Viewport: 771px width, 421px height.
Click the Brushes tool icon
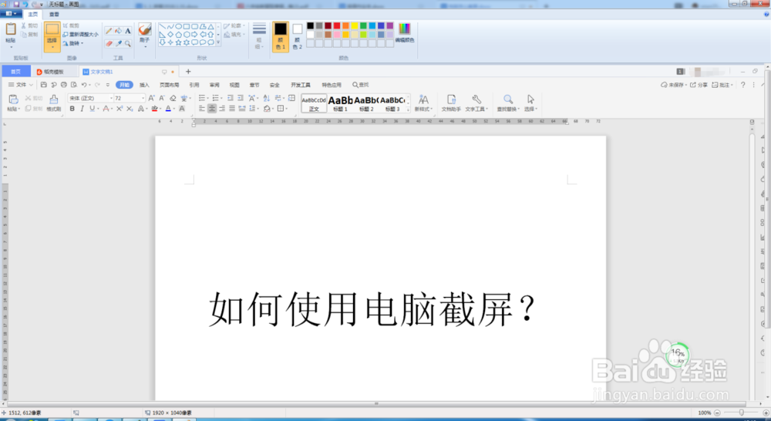click(x=145, y=29)
